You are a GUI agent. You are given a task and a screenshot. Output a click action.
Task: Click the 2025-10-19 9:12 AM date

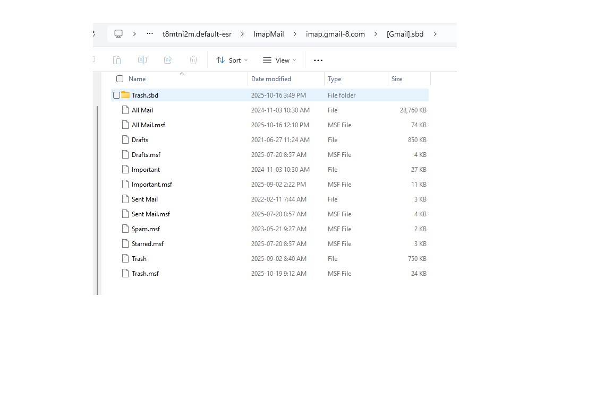coord(279,273)
